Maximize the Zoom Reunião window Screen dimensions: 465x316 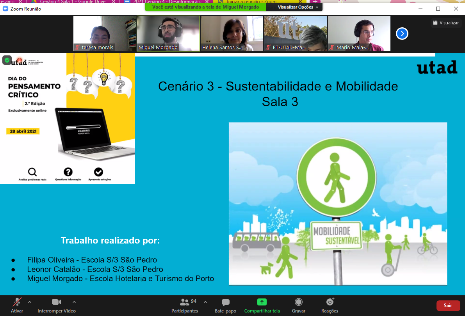pos(438,9)
